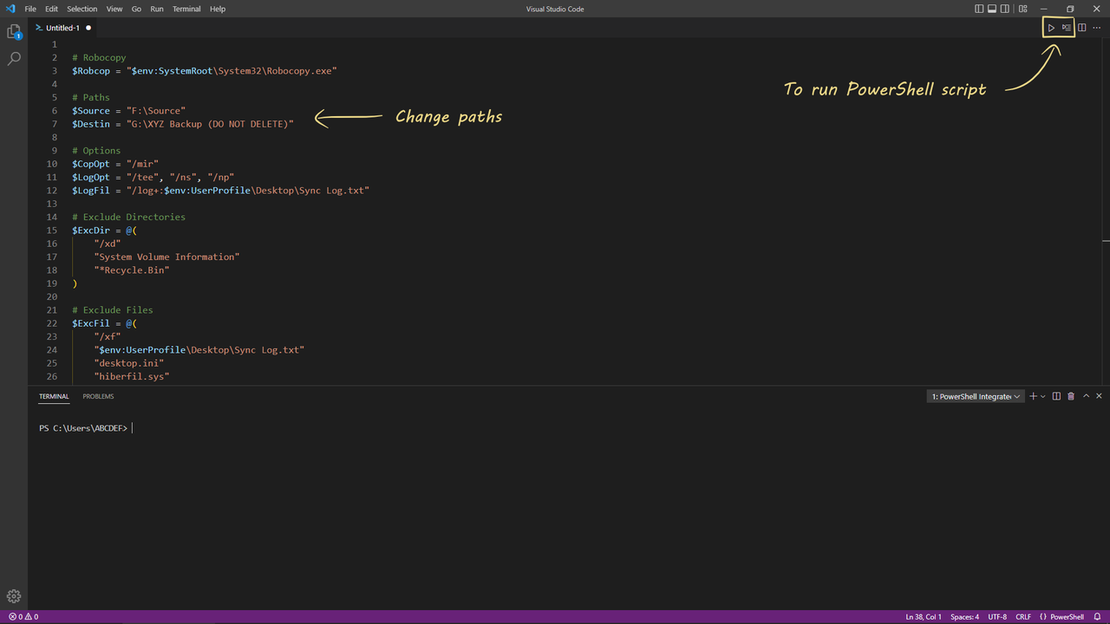Image resolution: width=1110 pixels, height=624 pixels.
Task: Maximize the panel with up chevron
Action: 1086,396
